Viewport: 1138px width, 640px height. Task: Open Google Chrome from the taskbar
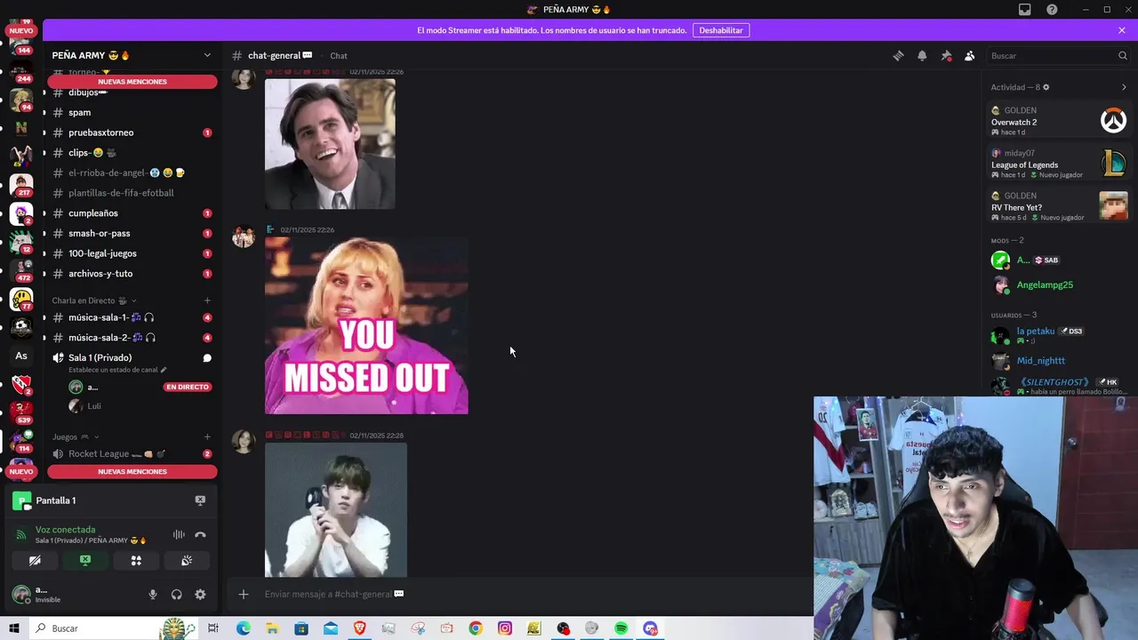coord(476,628)
